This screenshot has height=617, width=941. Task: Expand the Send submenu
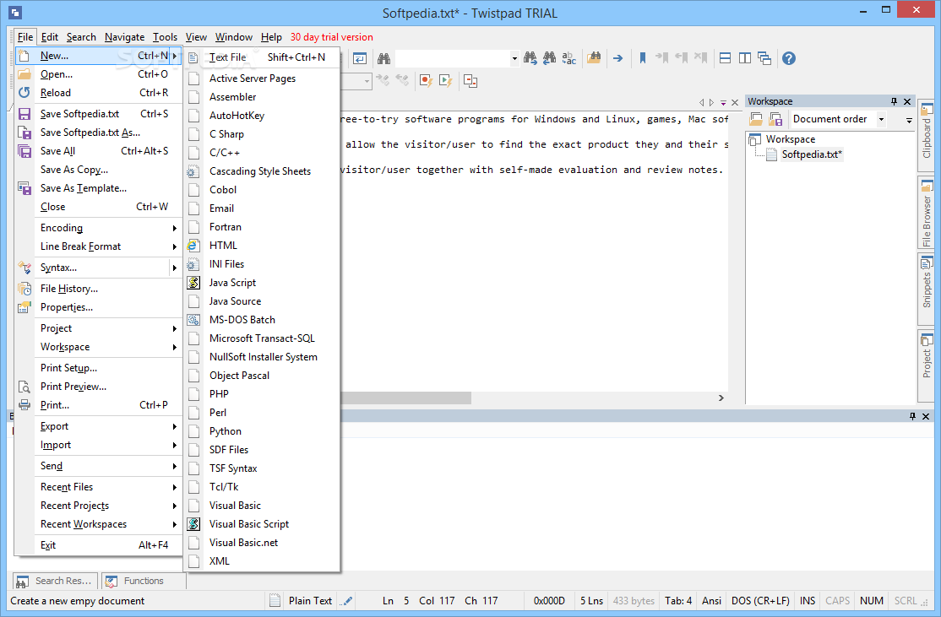pos(108,466)
